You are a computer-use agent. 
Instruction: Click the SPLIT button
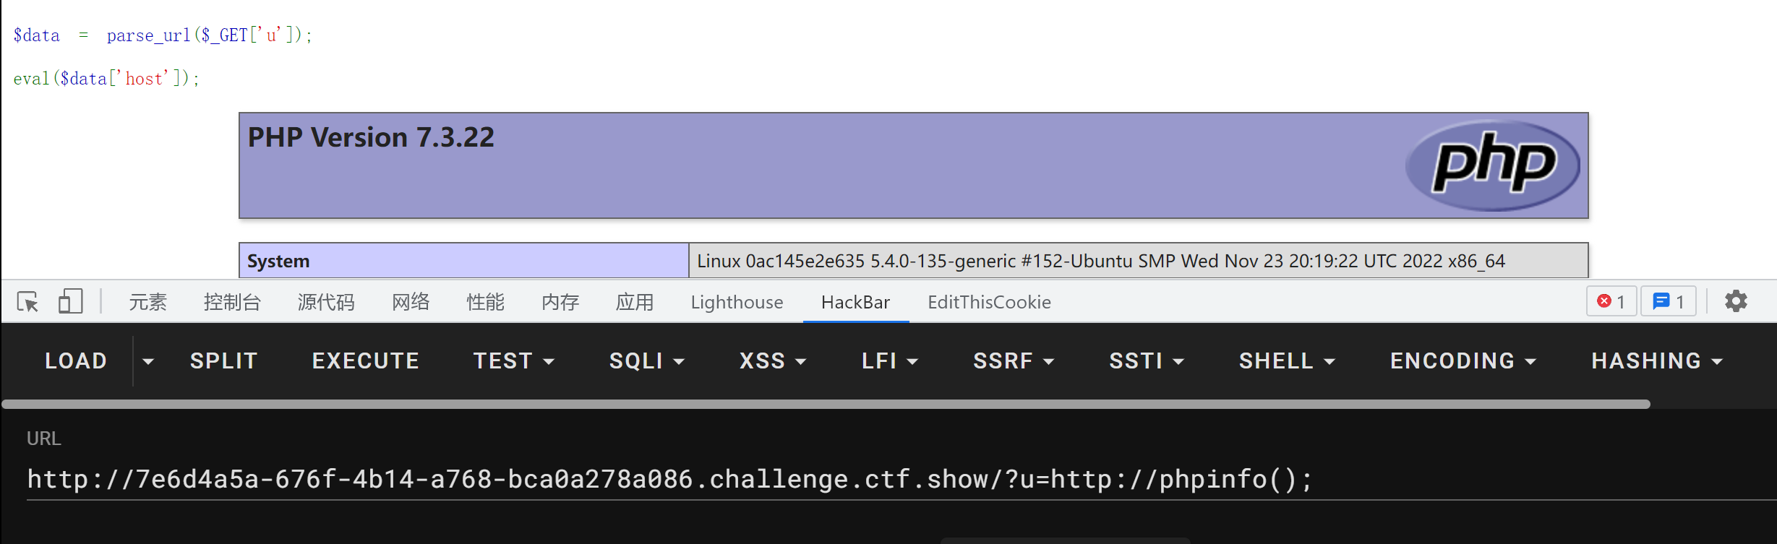pos(224,361)
